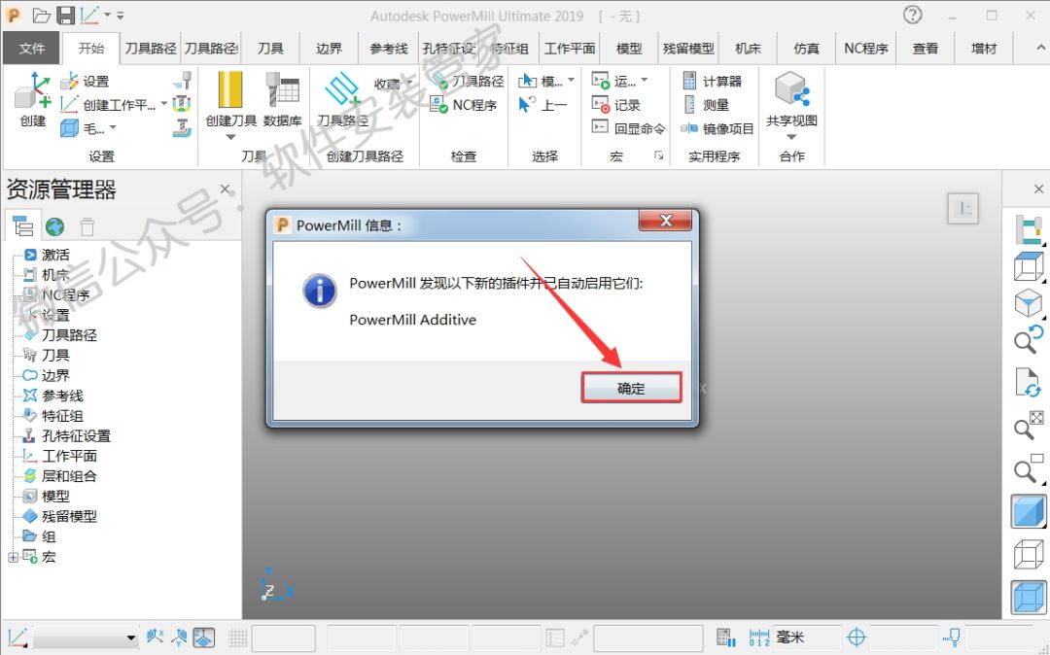Switch to the 仿真 ribbon tab
The height and width of the screenshot is (655, 1050).
[x=806, y=48]
